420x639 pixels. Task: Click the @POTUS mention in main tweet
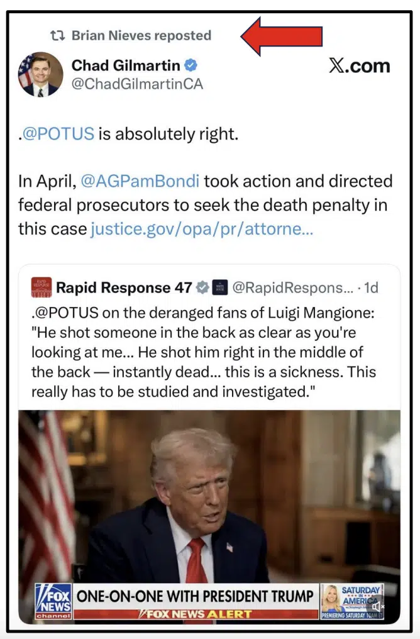(x=58, y=134)
